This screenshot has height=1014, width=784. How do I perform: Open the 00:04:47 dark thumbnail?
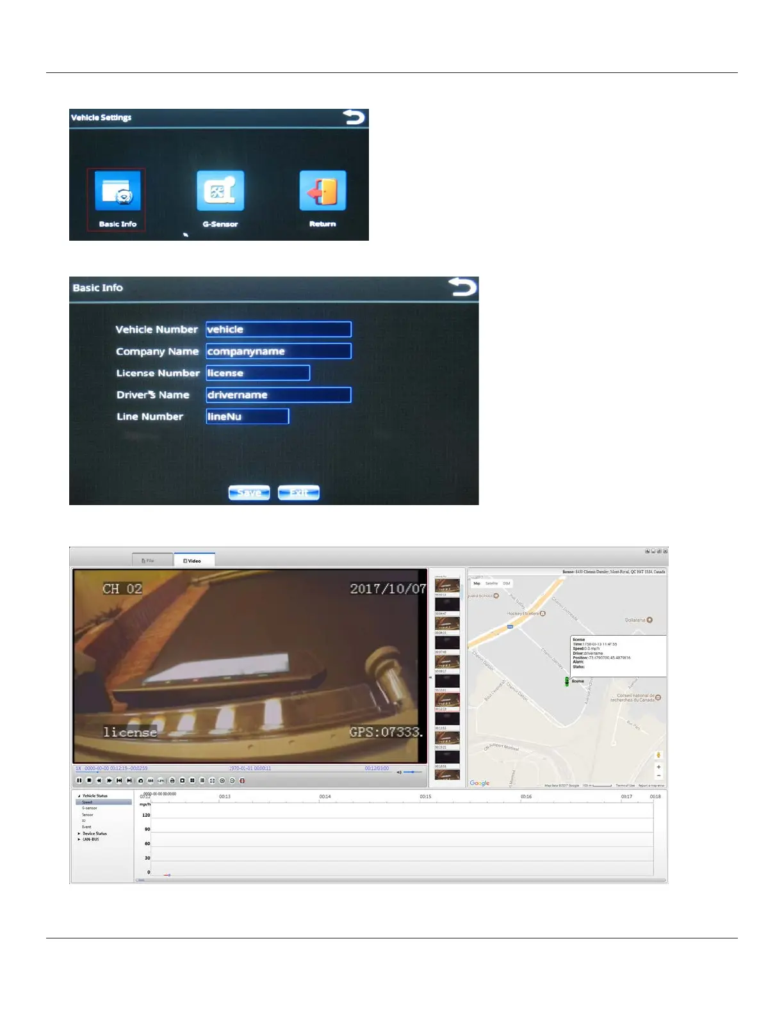(x=447, y=604)
